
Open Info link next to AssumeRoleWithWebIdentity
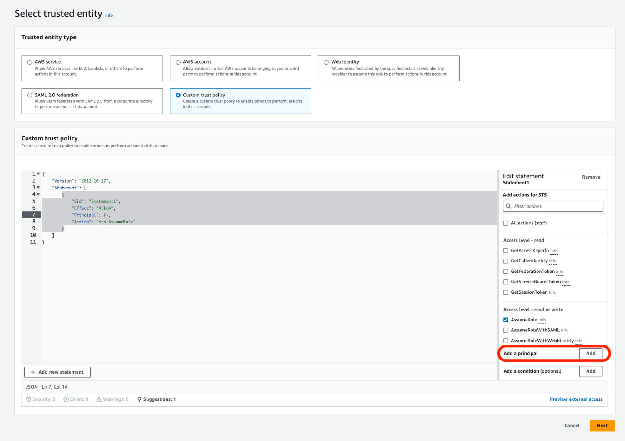tap(579, 341)
